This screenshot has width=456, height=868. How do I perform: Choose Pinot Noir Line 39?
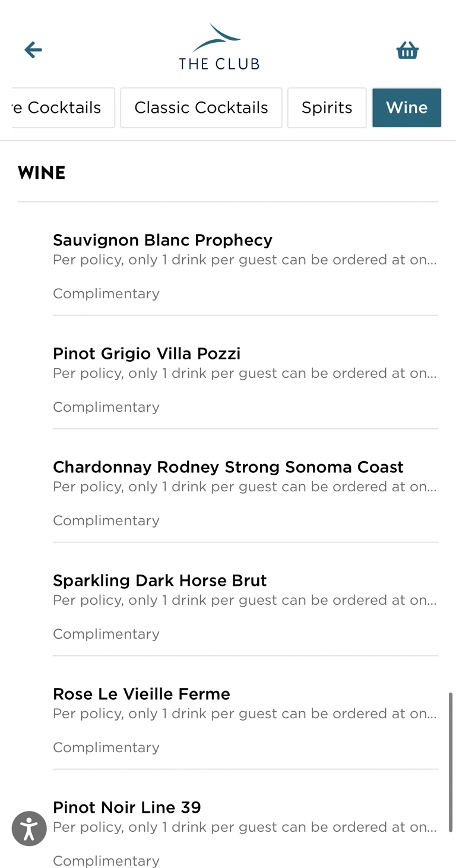(127, 807)
